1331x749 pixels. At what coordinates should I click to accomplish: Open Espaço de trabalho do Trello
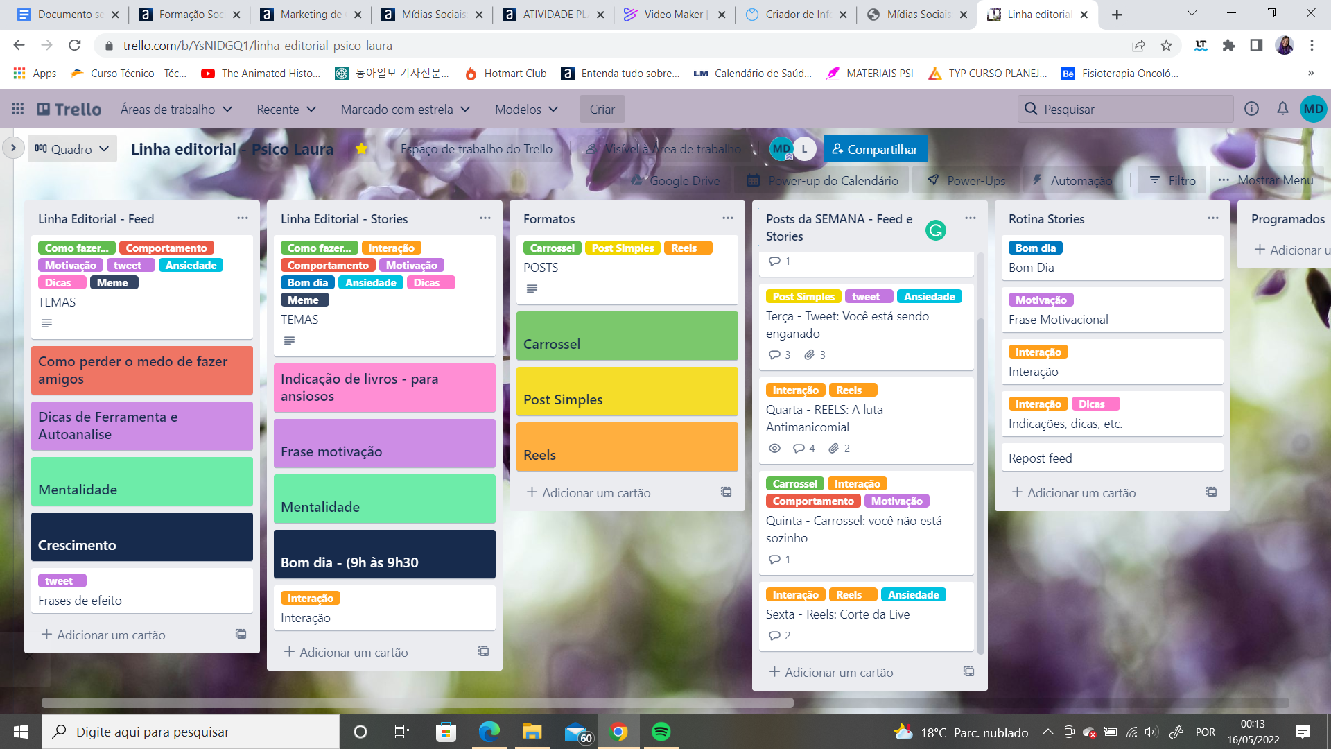coord(476,148)
